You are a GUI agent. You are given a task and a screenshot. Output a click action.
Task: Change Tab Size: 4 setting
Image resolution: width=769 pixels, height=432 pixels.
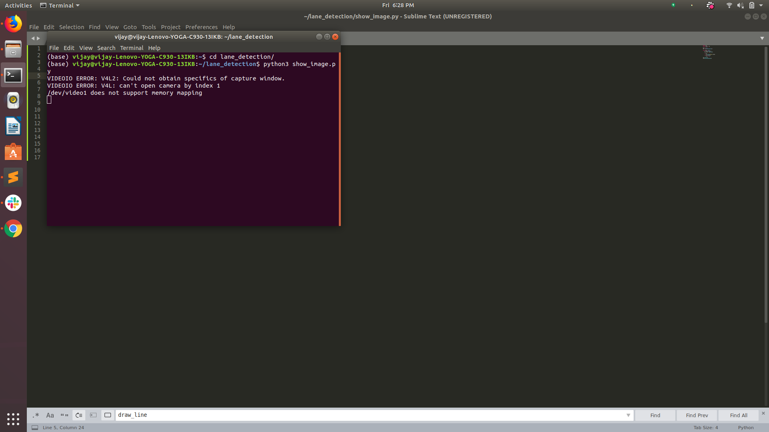(x=706, y=428)
